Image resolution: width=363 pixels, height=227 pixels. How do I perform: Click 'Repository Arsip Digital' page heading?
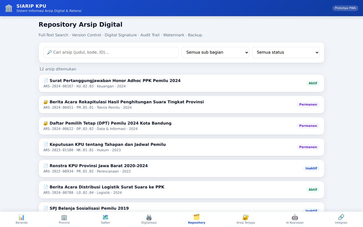coord(81,24)
